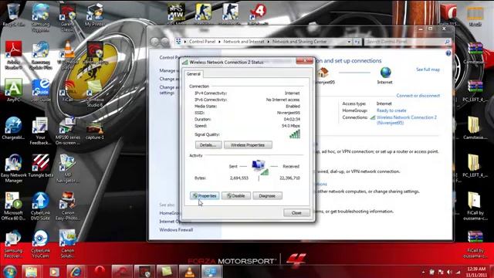Open the Recycle Bin desktop icon

tap(13, 15)
